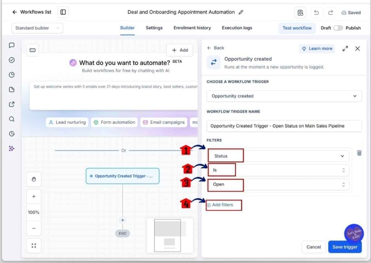Open the search sidebar icon
Image resolution: width=371 pixels, height=263 pixels.
tap(12, 119)
